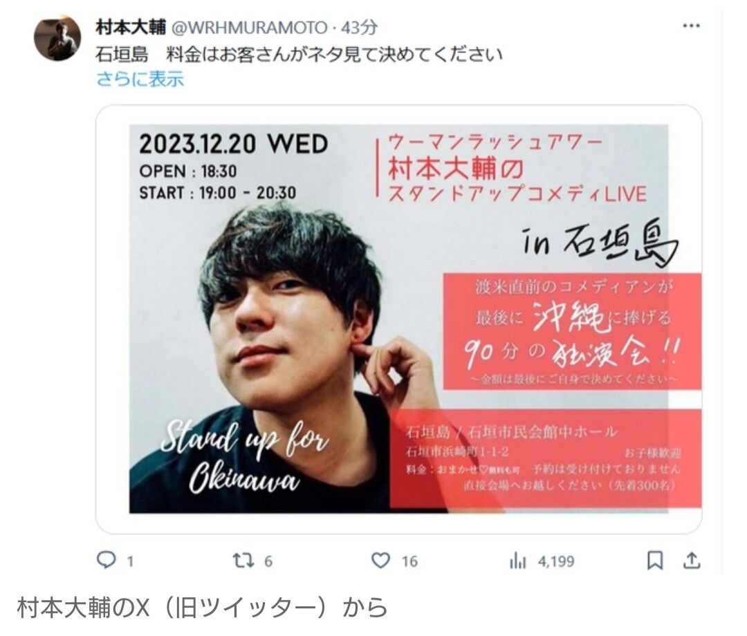Click the caption 村本大輔のX（旧ツイッター）から
The image size is (747, 636).
tap(202, 607)
